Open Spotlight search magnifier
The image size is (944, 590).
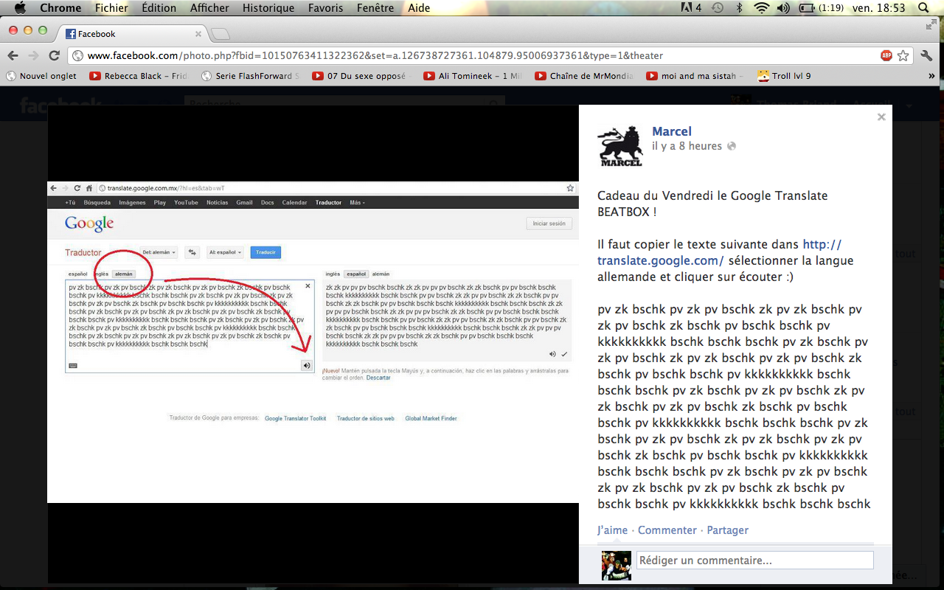pos(923,8)
